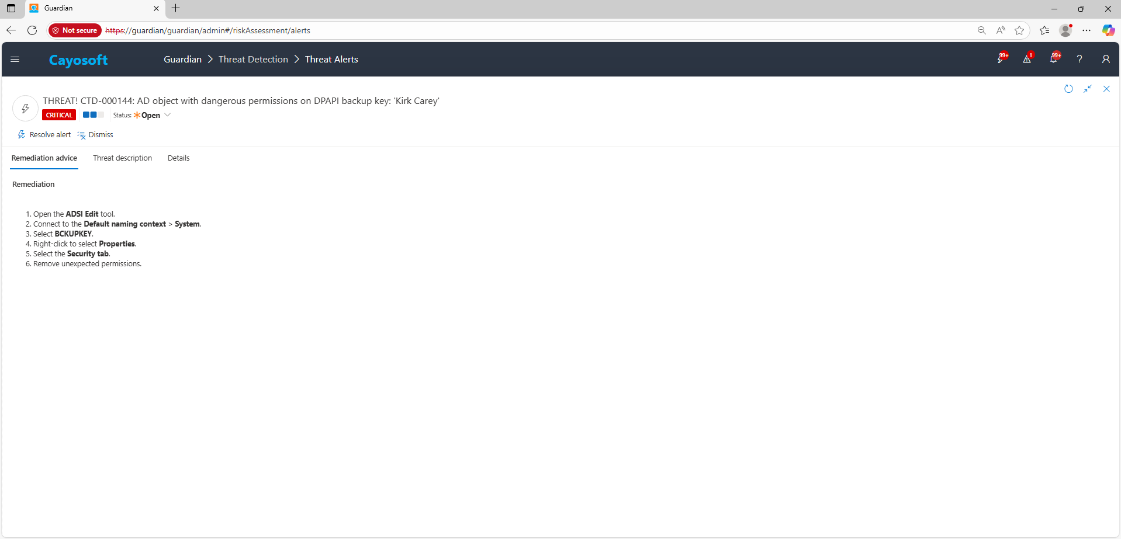
Task: Click the Cayosoft logo
Action: [78, 60]
